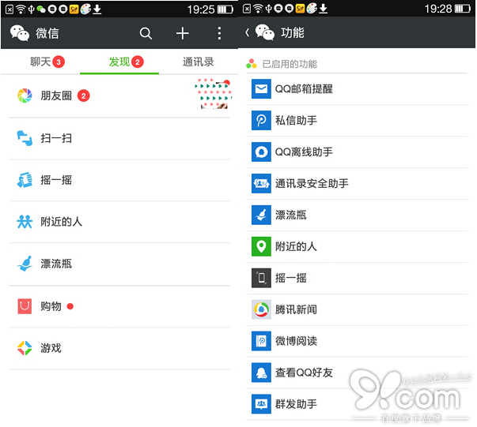
Task: Select 腾讯新闻 label
Action: pyautogui.click(x=296, y=309)
